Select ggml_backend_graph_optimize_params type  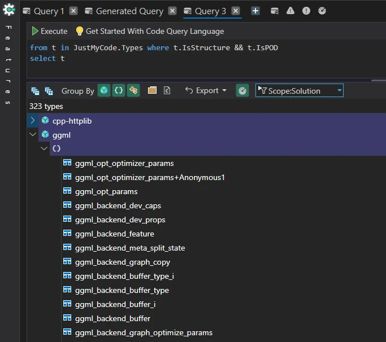point(144,332)
